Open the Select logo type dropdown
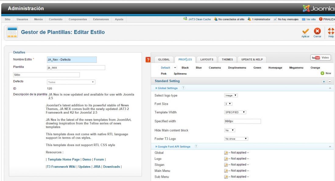This screenshot has height=181, width=335. click(231, 95)
